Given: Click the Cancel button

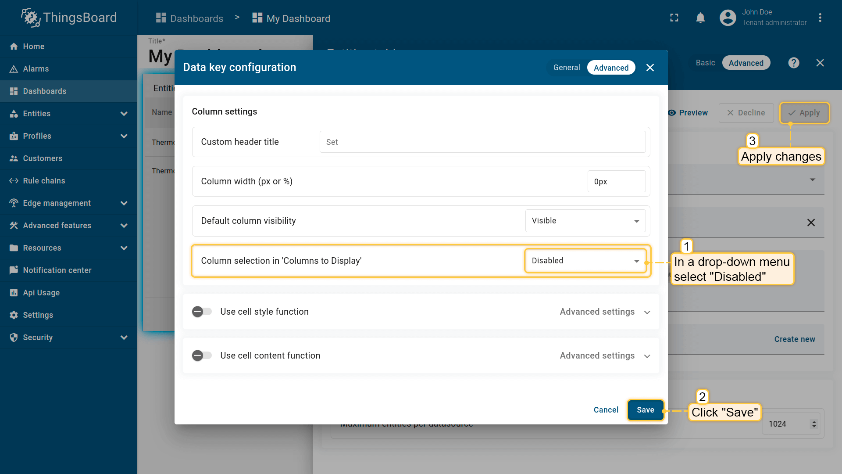Looking at the screenshot, I should coord(606,410).
